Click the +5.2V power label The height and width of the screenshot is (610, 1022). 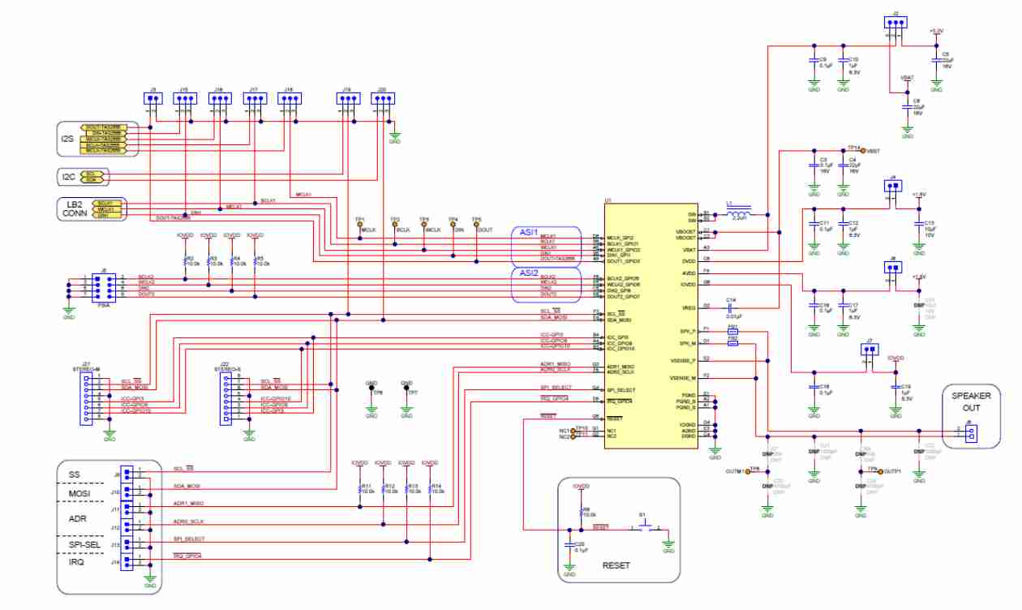(936, 31)
